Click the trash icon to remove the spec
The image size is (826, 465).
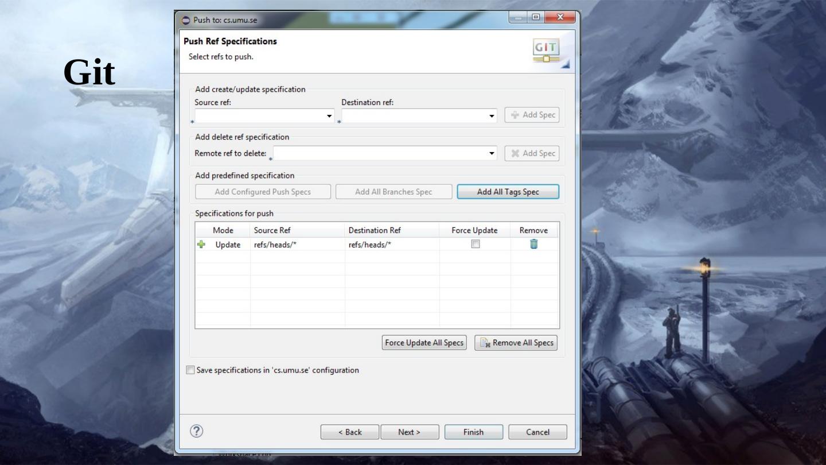[x=534, y=244]
